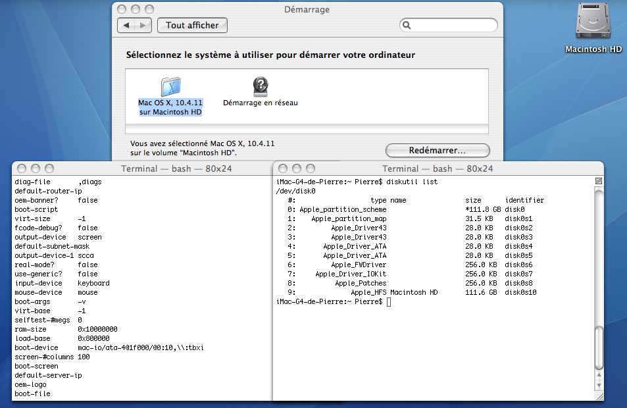This screenshot has height=408, width=627.
Task: Zoom the right Terminal window
Action: point(311,168)
